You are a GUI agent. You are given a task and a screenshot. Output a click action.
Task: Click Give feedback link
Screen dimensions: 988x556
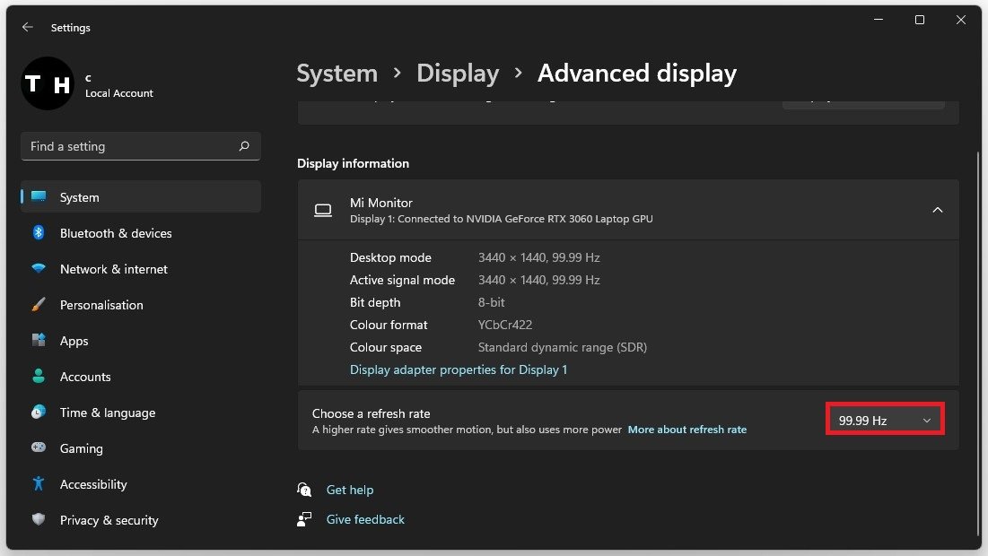pos(365,519)
